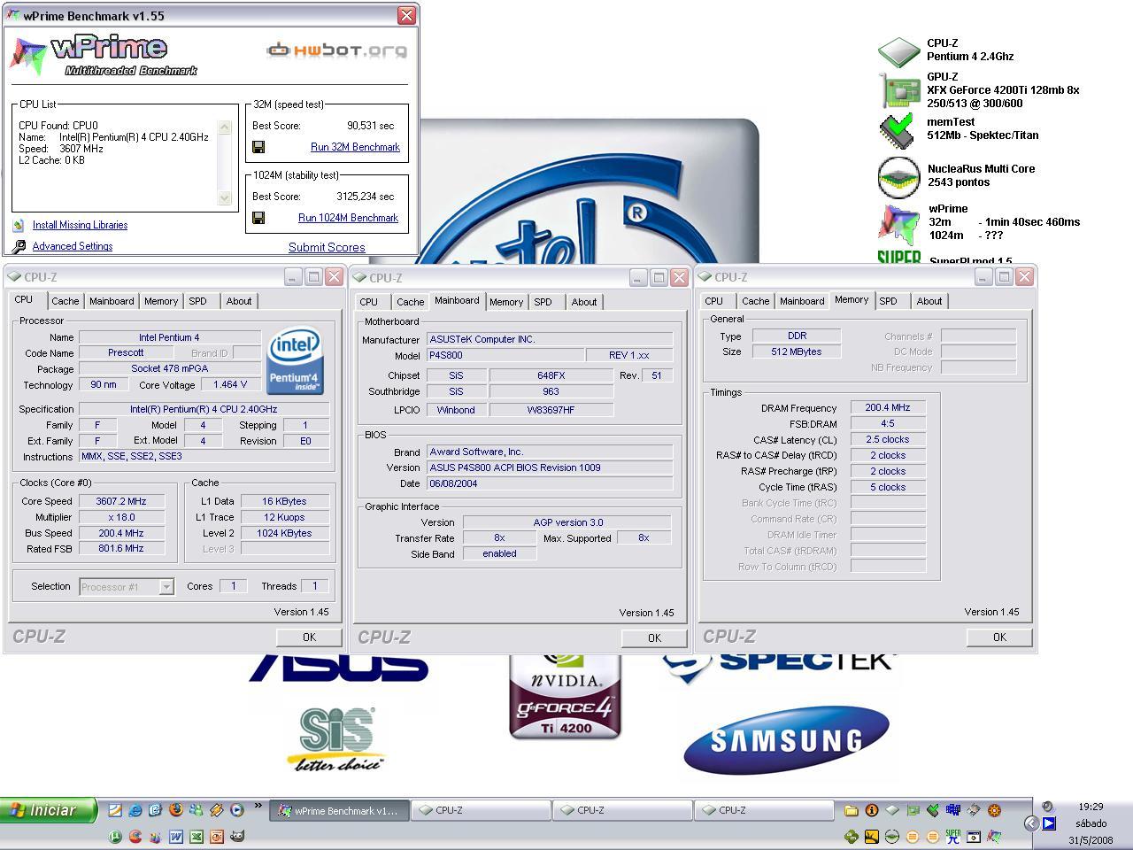
Task: Click the floppy save icon beside Run 1024M Benchmark
Action: 258,218
